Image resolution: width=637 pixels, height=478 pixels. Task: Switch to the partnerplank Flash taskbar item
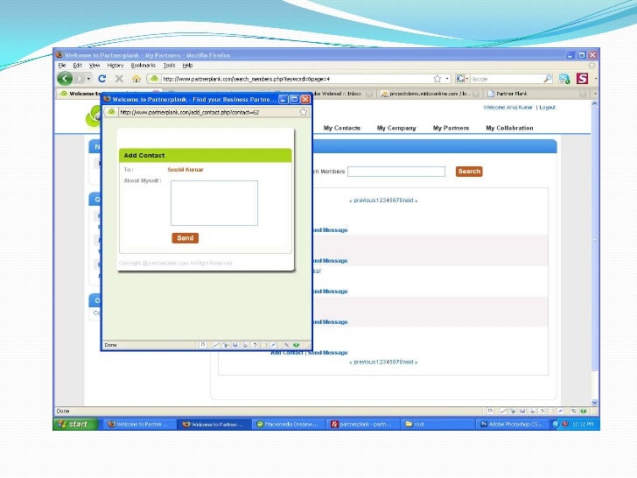[363, 425]
